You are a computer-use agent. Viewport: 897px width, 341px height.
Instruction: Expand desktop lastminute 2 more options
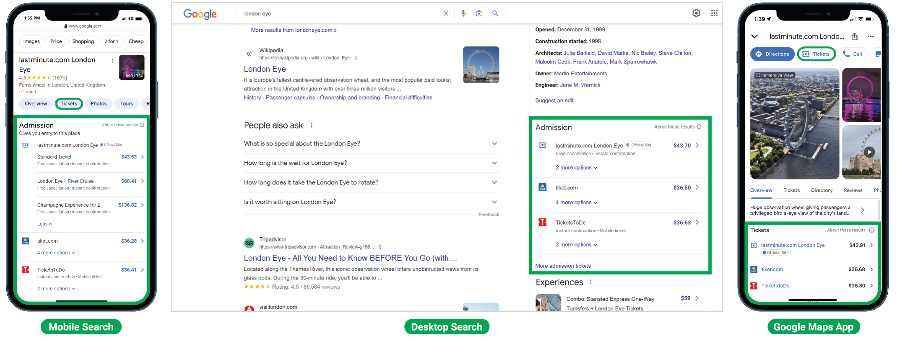pyautogui.click(x=576, y=168)
